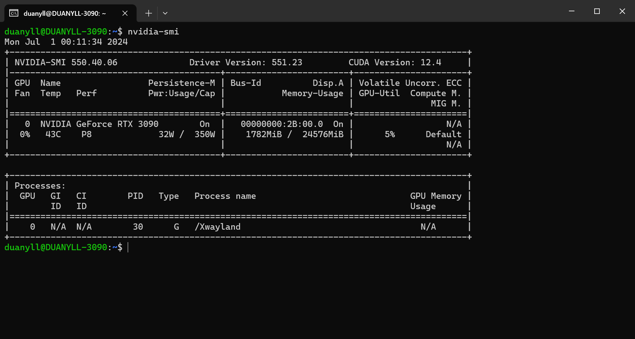Expand the terminal profile selector arrow
The width and height of the screenshot is (635, 339).
(165, 13)
